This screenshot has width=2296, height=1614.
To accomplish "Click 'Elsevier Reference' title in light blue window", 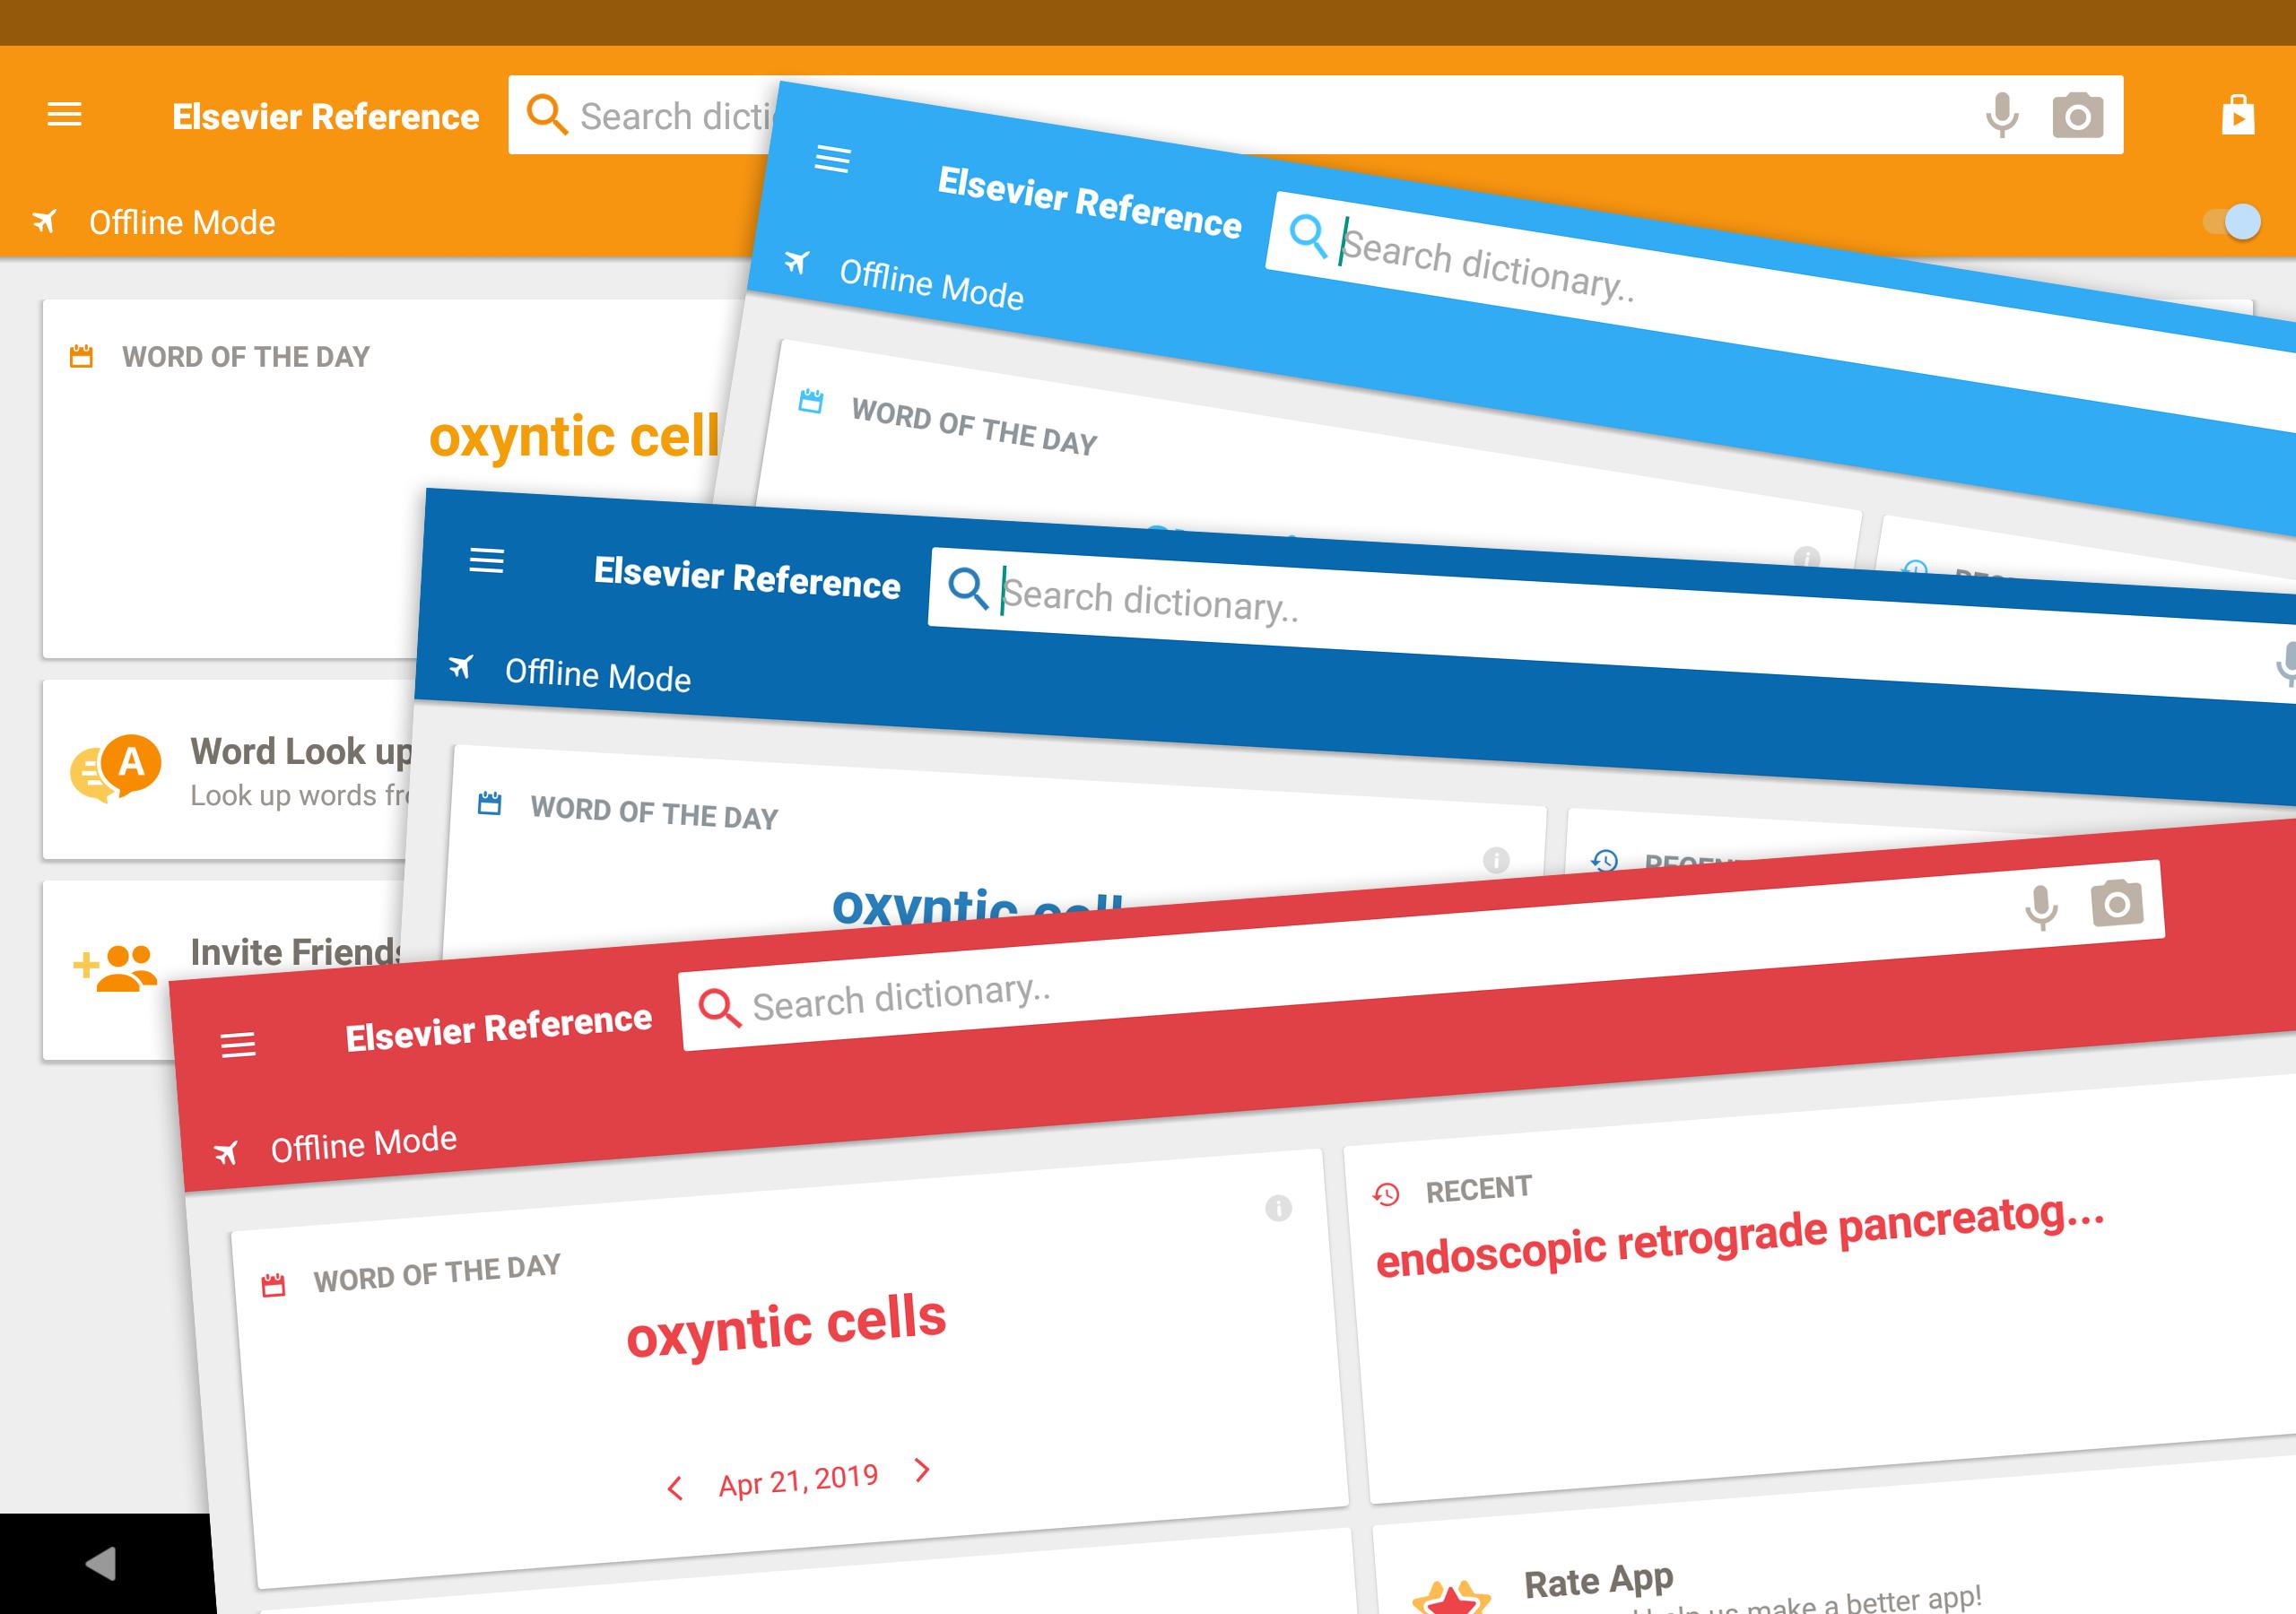I will click(x=1089, y=203).
